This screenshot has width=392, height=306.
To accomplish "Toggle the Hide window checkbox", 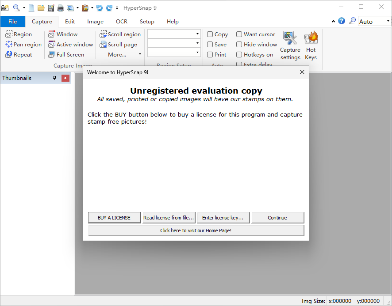I will 239,45.
